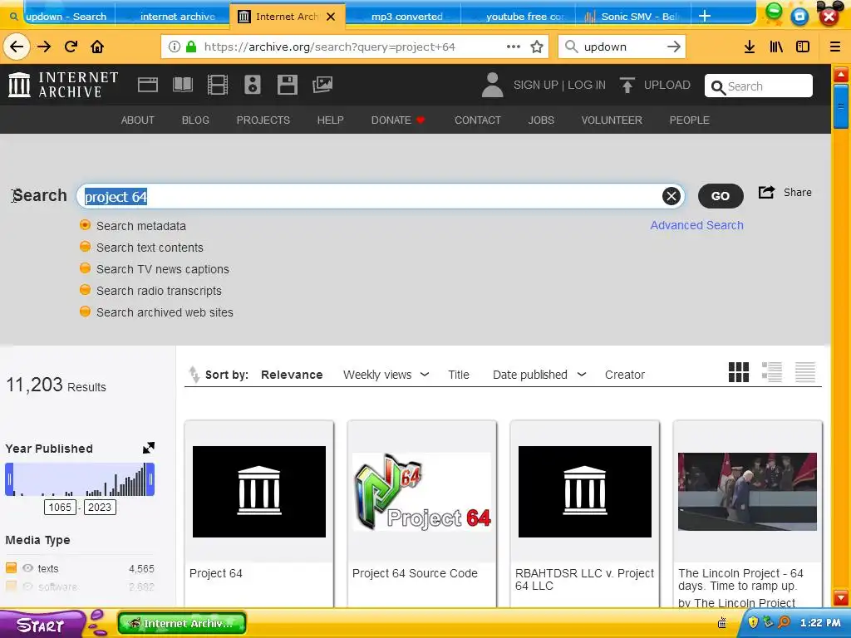Viewport: 851px width, 638px height.
Task: Sort results by Title
Action: click(459, 375)
